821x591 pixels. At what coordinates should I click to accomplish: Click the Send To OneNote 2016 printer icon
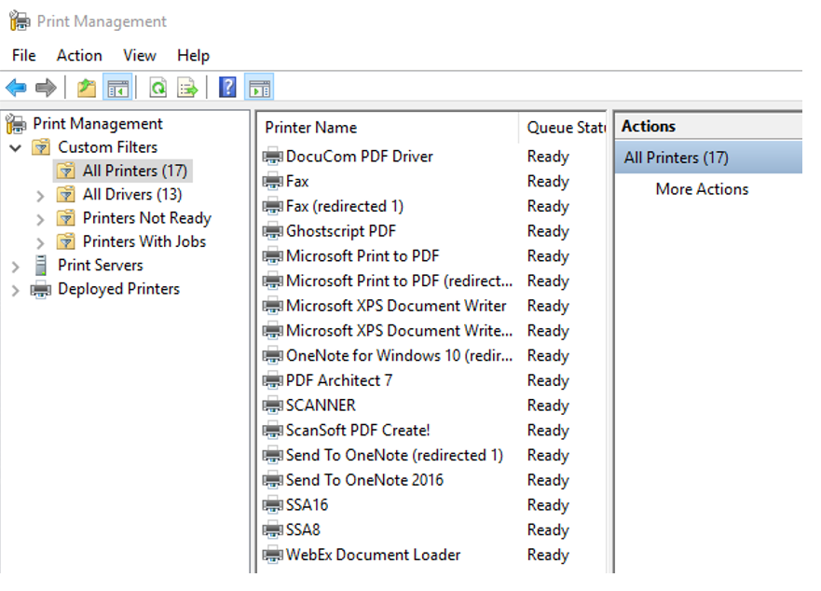273,480
